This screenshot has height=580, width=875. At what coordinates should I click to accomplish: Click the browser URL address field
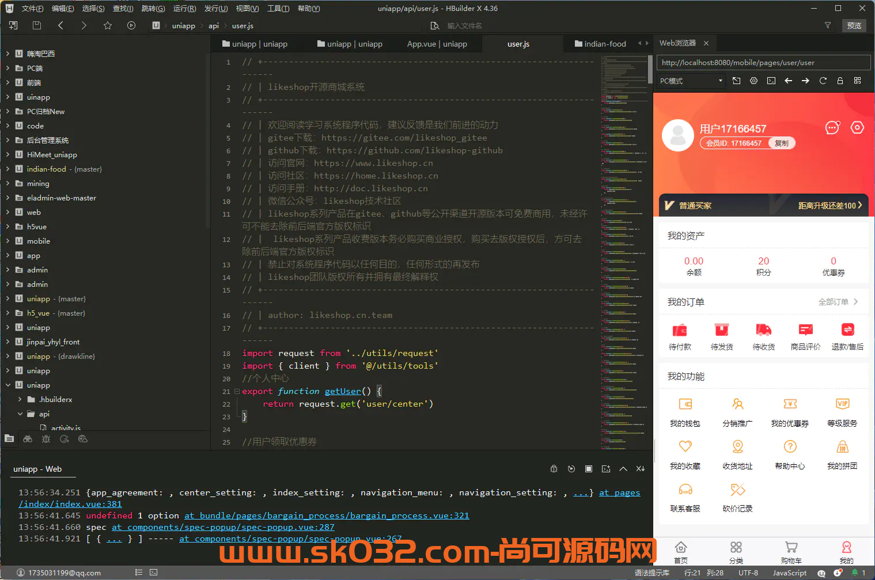[x=763, y=62]
